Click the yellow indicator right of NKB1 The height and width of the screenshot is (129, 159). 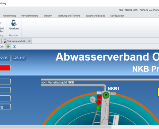point(158,92)
